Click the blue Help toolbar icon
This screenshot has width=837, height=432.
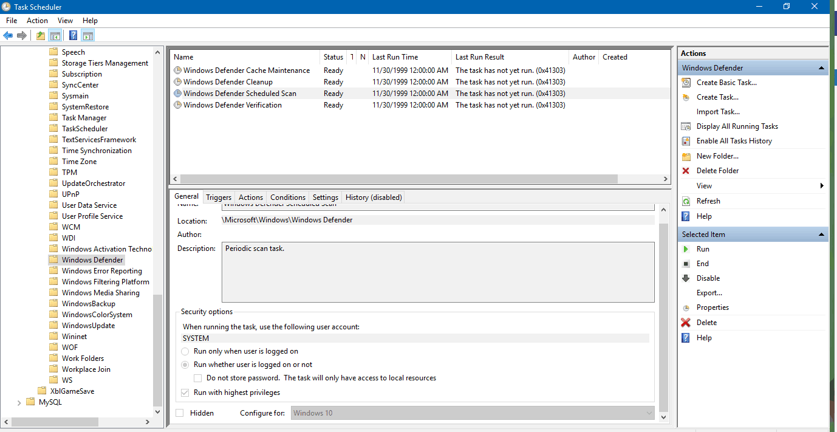click(73, 35)
